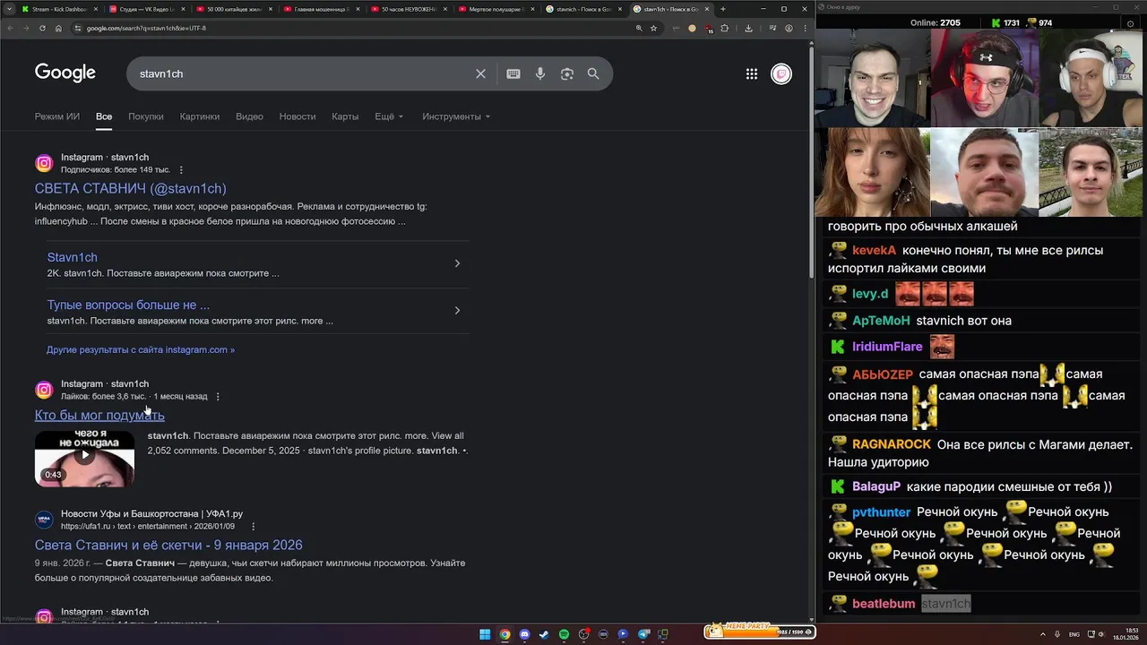Screen dimensions: 1147x645
Task: Open Chrome downloads panel
Action: coord(748,28)
